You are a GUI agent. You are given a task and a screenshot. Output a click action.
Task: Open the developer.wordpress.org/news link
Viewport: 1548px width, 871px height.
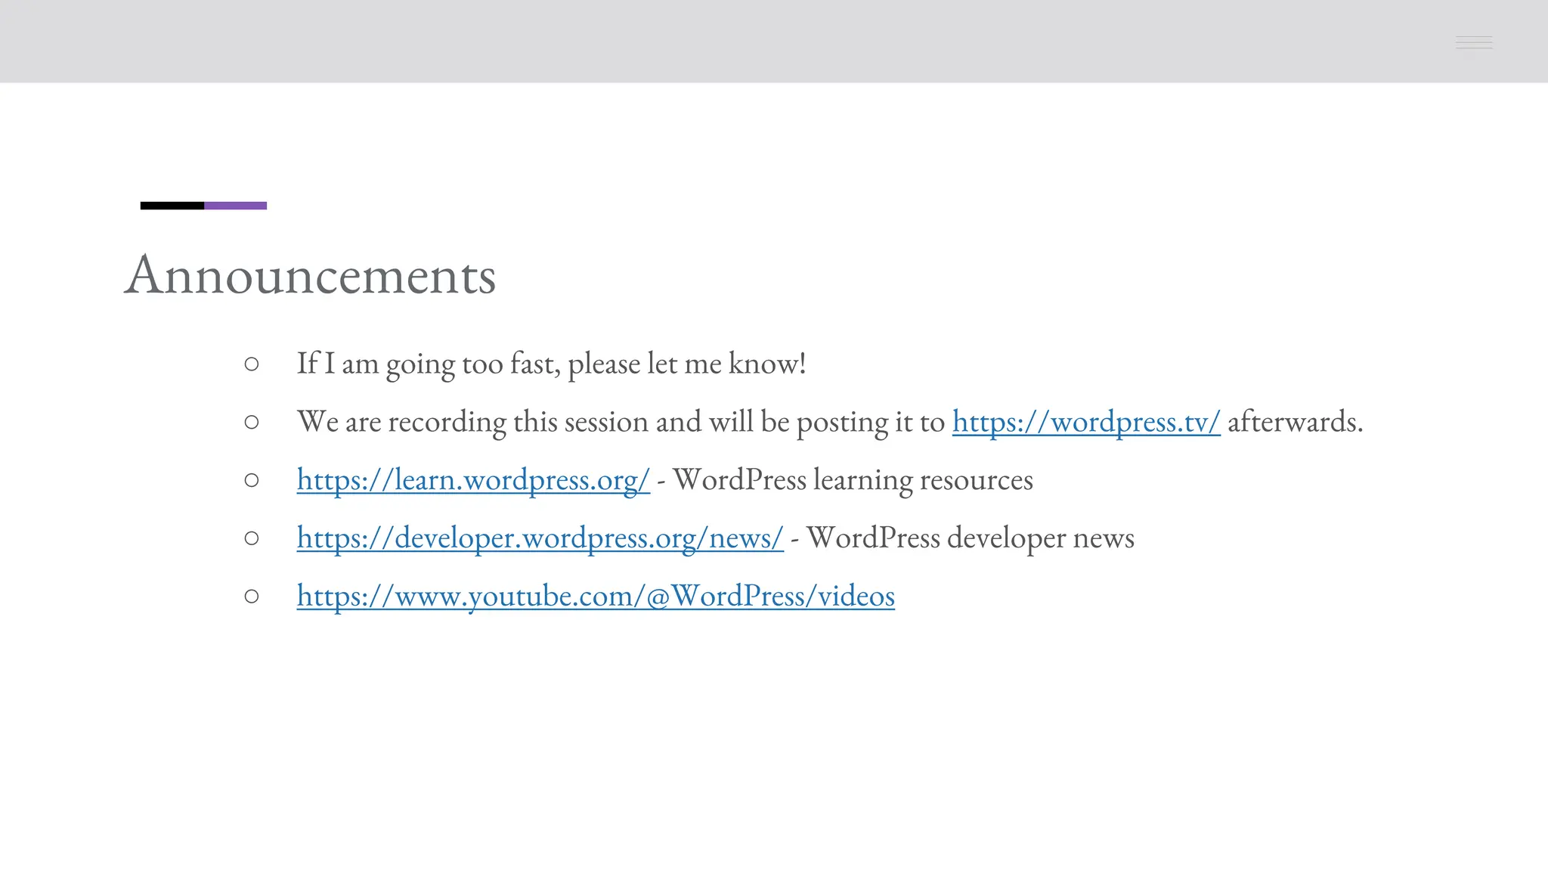pos(540,538)
